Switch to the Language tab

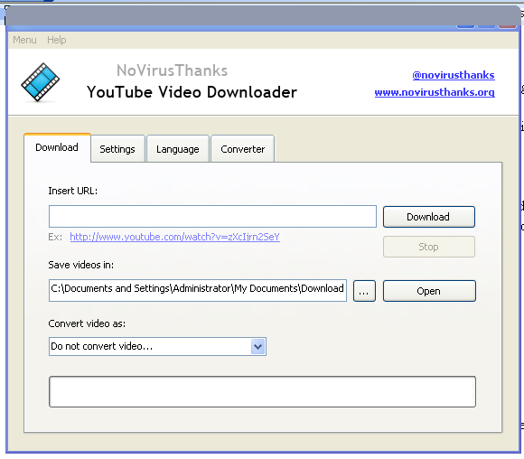178,149
